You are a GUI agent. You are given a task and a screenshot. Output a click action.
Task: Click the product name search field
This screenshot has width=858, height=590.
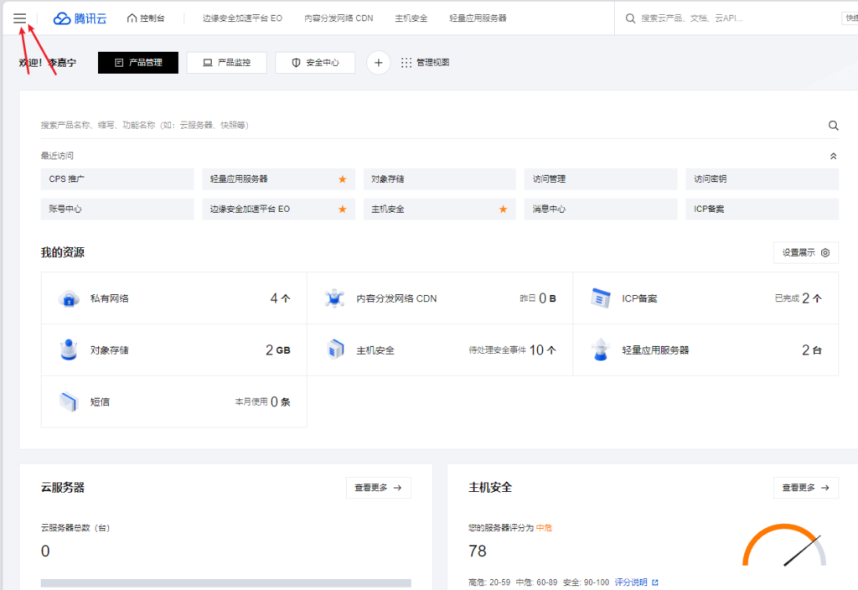coord(419,126)
